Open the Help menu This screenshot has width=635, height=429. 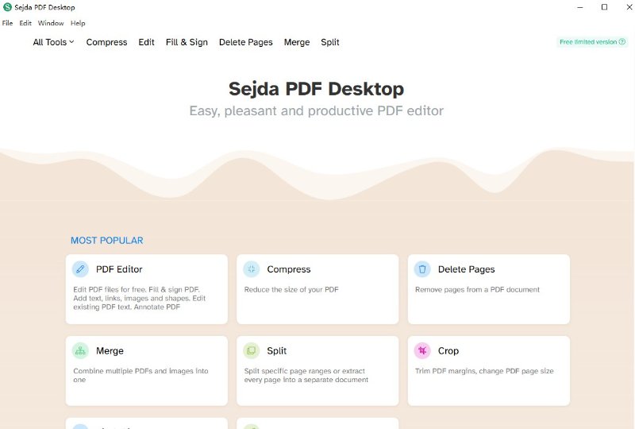(78, 23)
